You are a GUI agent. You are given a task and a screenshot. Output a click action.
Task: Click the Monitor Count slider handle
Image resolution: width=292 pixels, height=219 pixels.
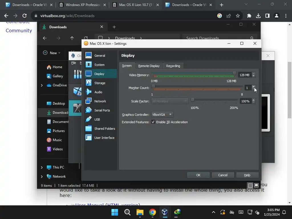point(153,86)
